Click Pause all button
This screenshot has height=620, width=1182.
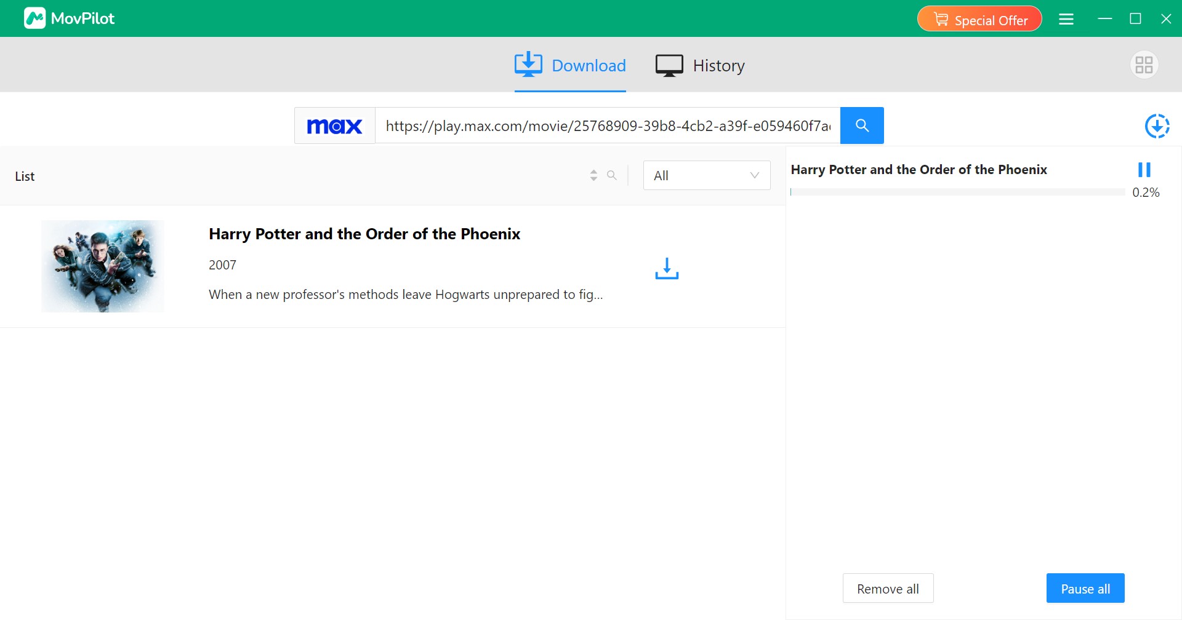1085,589
